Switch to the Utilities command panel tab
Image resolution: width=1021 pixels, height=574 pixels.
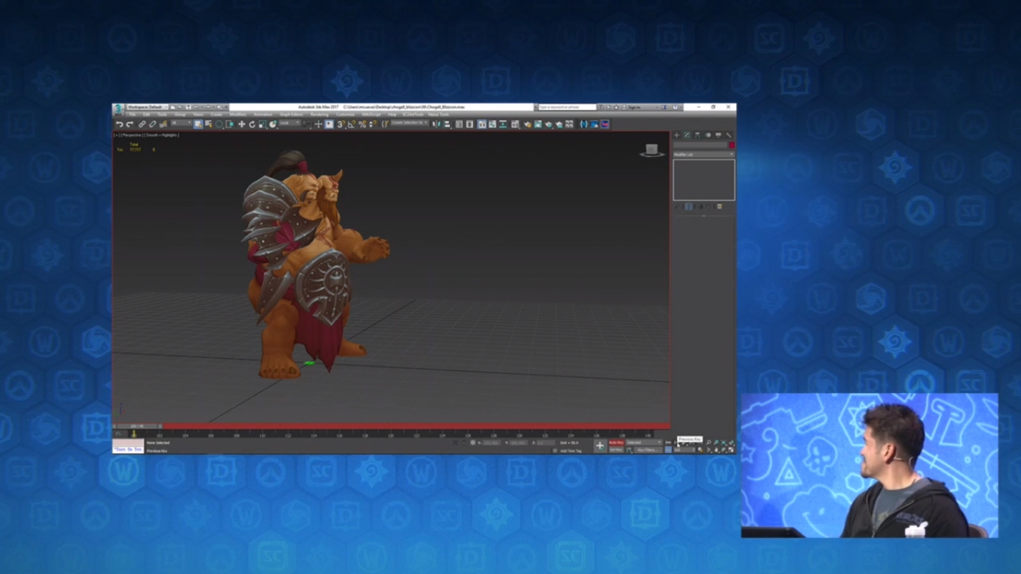(729, 135)
